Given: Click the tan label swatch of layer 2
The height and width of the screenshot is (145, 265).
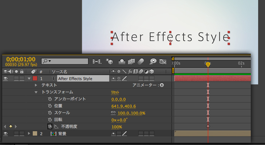Looking at the screenshot, I should point(35,133).
